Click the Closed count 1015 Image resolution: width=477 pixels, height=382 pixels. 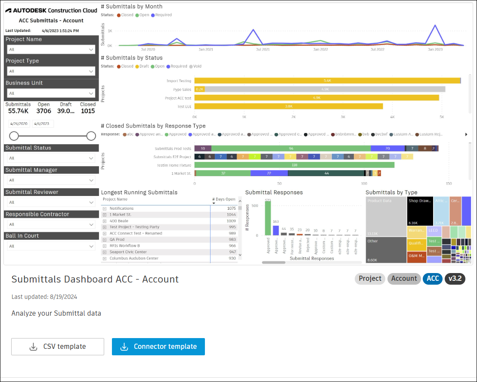click(88, 111)
